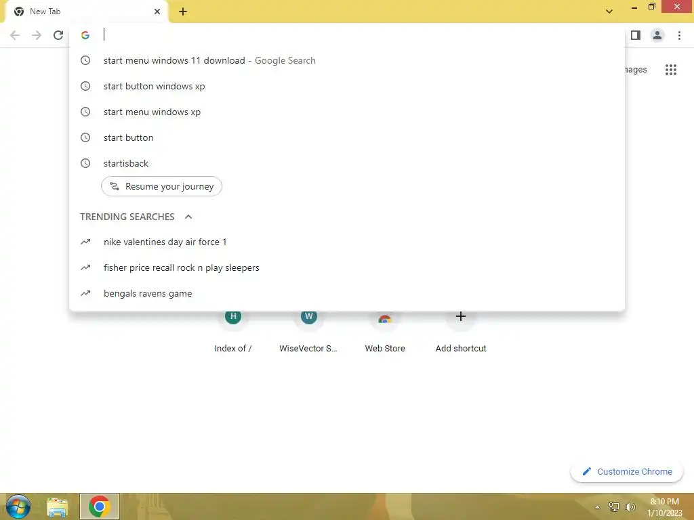Click the Customize Chrome button
This screenshot has width=694, height=520.
click(x=627, y=472)
